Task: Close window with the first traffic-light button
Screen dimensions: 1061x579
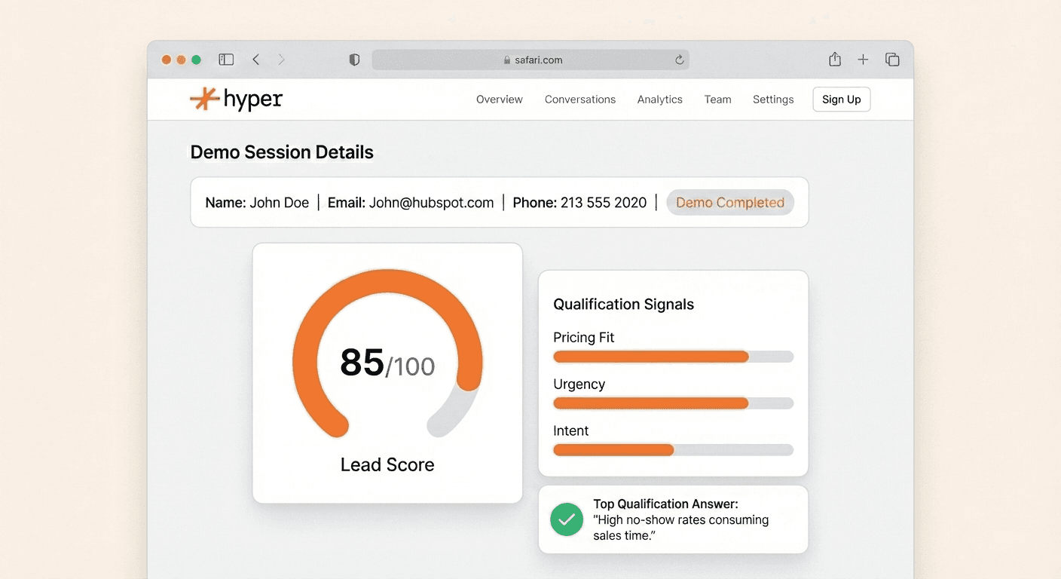Action: click(167, 60)
